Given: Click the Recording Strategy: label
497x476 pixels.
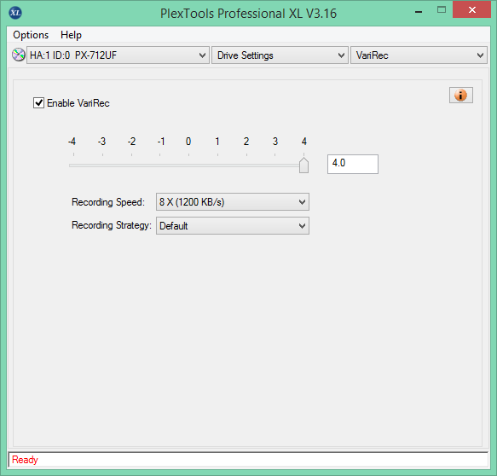Looking at the screenshot, I should [x=112, y=225].
